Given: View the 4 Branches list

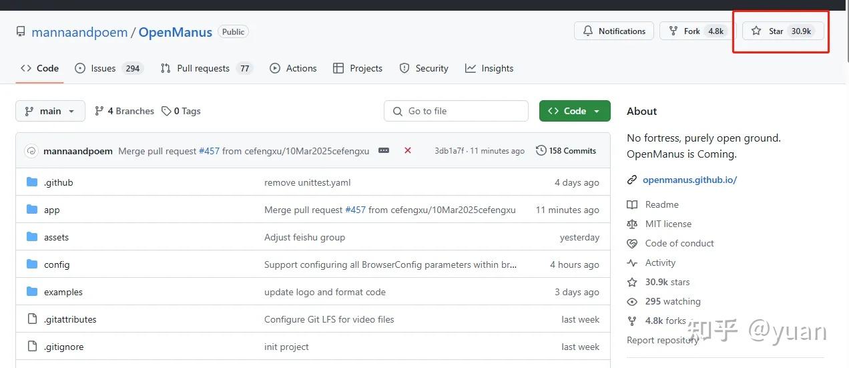Looking at the screenshot, I should coord(125,111).
